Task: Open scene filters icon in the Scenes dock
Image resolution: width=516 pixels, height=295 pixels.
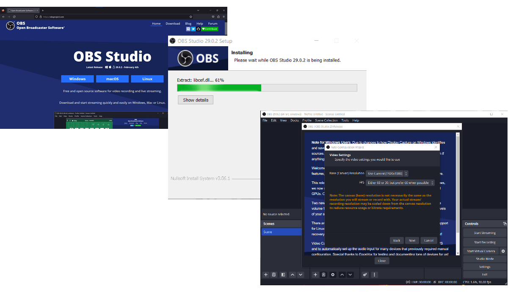Action: click(x=283, y=275)
